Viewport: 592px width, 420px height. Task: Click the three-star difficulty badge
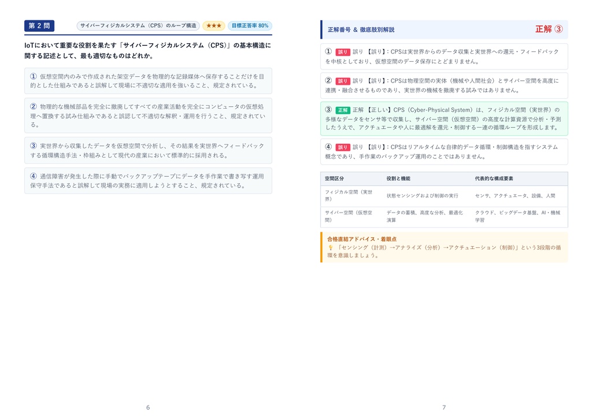click(x=214, y=25)
